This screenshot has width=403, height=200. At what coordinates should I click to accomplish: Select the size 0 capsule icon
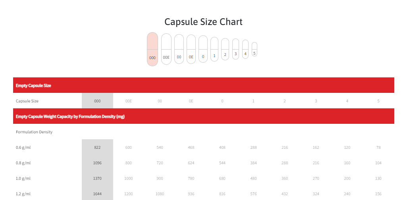click(203, 49)
